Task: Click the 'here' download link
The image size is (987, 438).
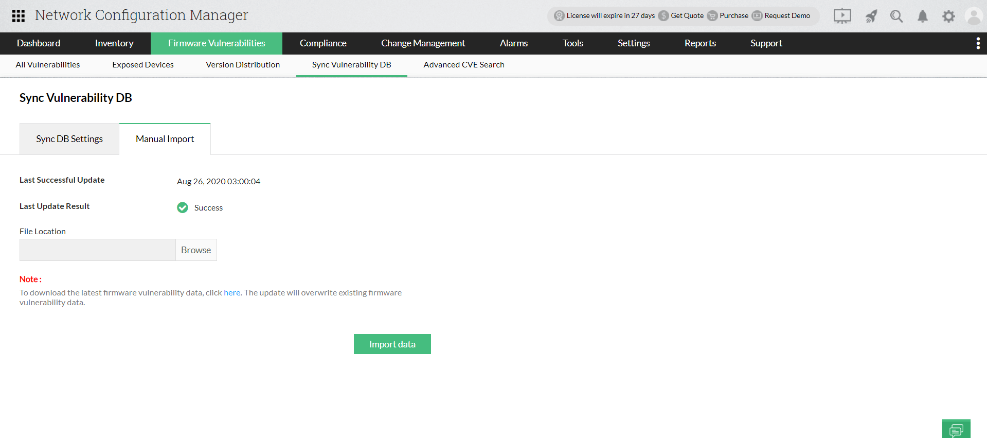Action: 232,293
